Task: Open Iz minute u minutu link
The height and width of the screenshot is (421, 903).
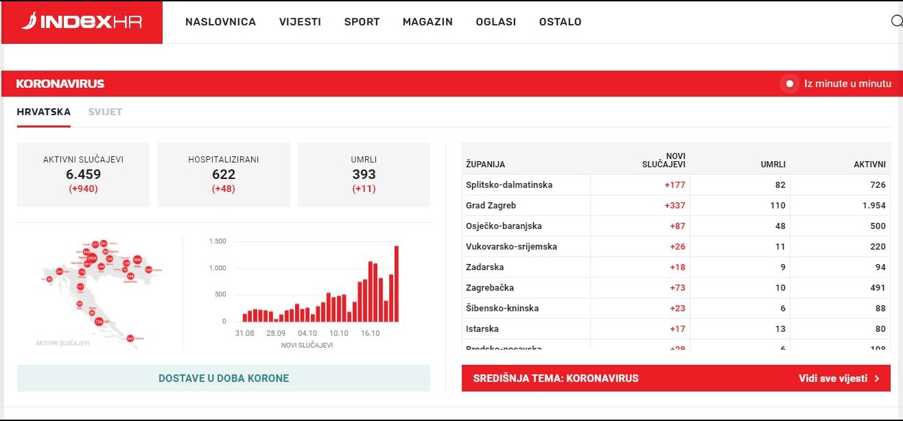Action: [x=847, y=84]
